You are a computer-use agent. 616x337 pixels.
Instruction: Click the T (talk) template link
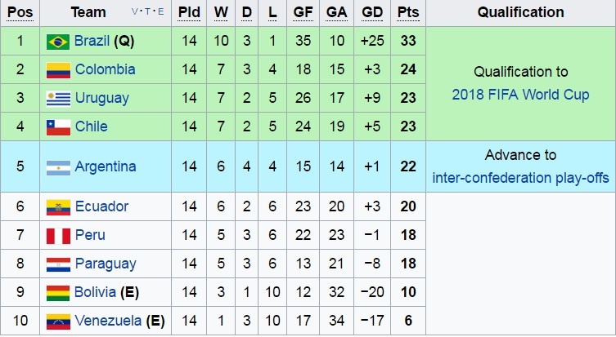point(147,12)
